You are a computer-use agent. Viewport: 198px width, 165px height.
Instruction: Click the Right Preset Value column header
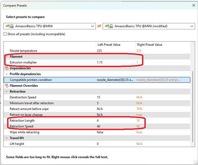point(149,45)
